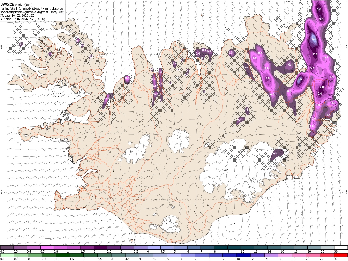Click the '15W' longitude label at top
348x261 pixels.
coord(288,1)
